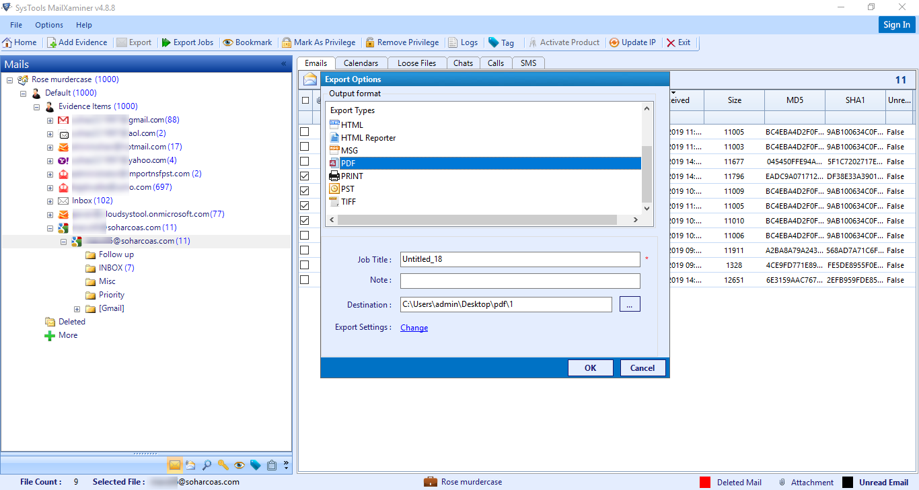Screen dimensions: 919x490
Task: Click the Note input field
Action: pyautogui.click(x=520, y=281)
